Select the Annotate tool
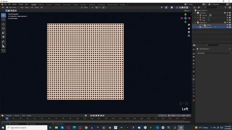This screenshot has width=232, height=130. (x=3, y=42)
